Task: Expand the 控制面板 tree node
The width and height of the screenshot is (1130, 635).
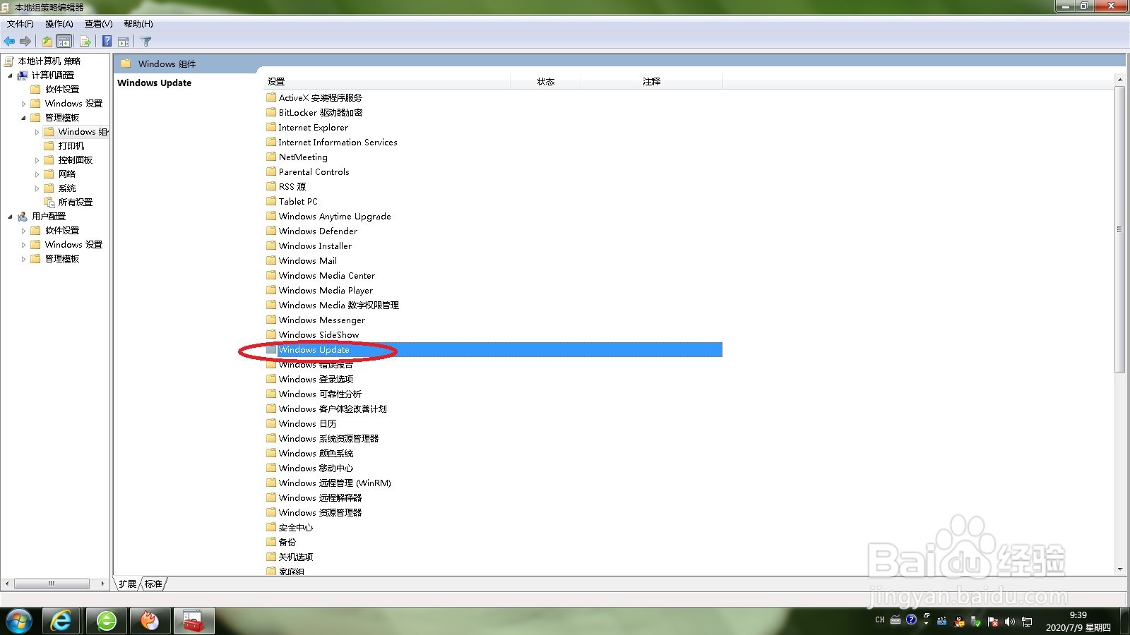Action: [37, 160]
